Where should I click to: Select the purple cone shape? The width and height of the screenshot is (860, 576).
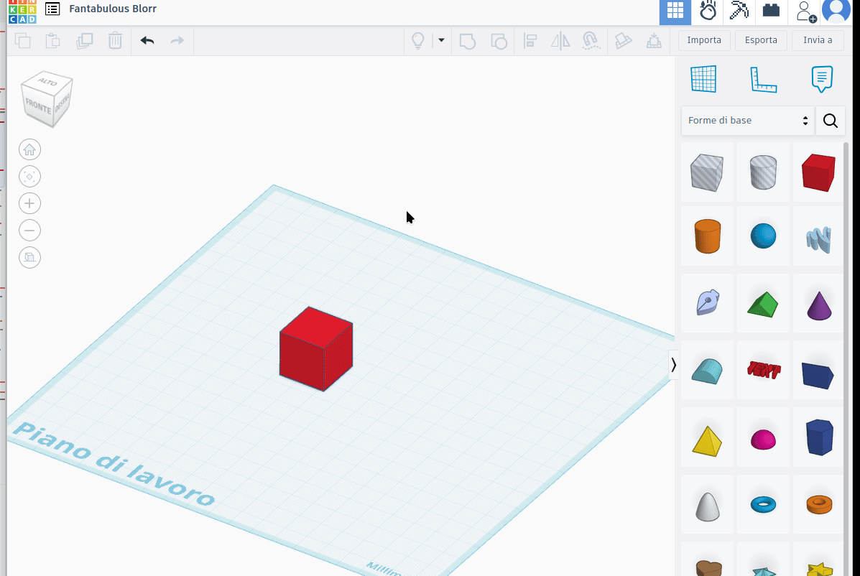(818, 305)
